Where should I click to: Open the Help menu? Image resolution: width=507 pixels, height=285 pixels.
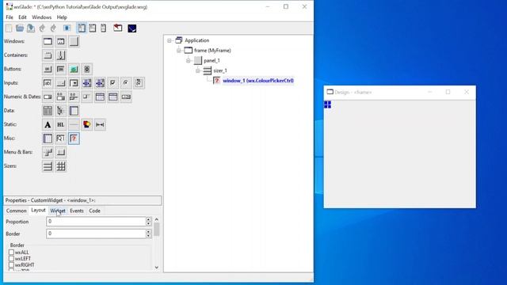point(62,17)
